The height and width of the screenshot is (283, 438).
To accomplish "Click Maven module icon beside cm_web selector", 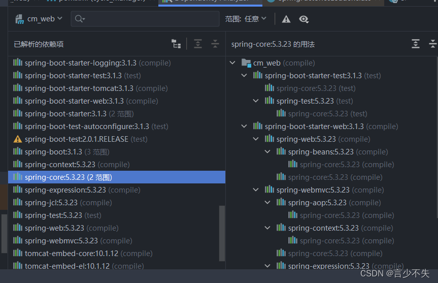I will (x=20, y=19).
